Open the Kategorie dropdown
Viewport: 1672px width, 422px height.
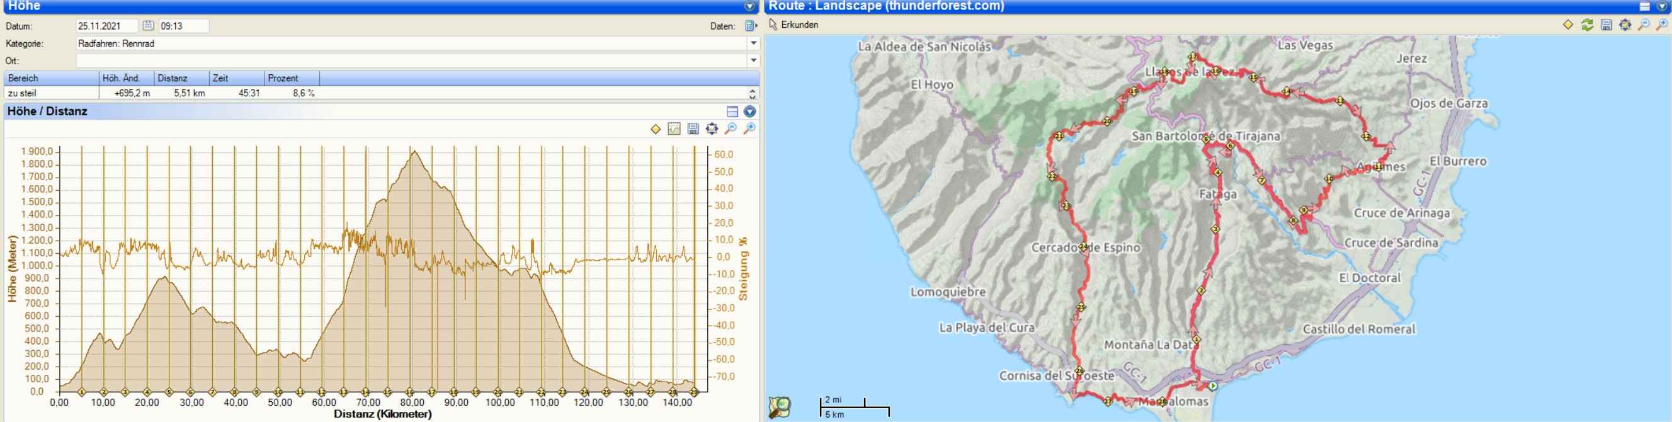(x=754, y=43)
